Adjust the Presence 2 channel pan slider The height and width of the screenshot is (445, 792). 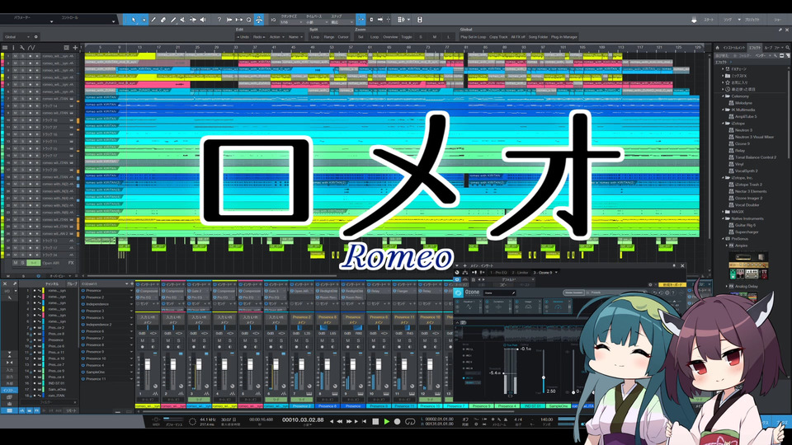point(301,328)
